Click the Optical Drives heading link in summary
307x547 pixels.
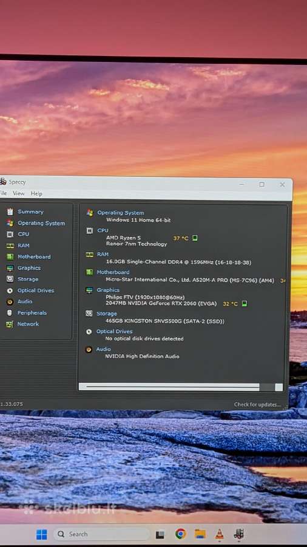(114, 331)
